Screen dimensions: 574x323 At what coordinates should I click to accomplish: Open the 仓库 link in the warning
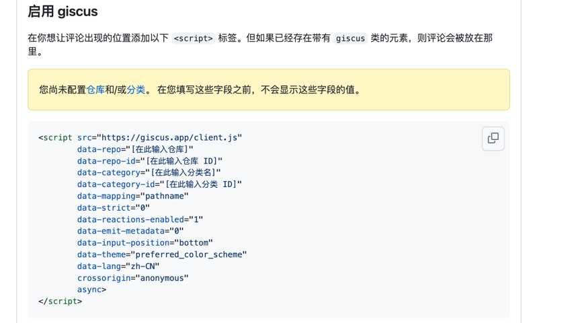click(x=95, y=89)
